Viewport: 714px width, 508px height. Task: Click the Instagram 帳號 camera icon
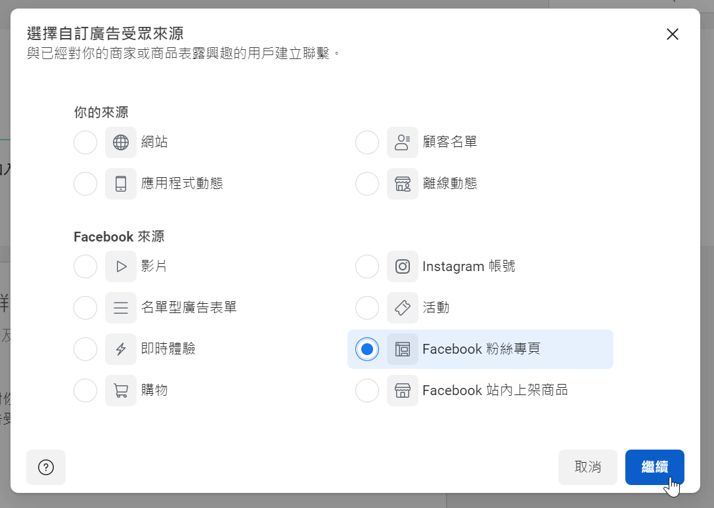[x=403, y=266]
